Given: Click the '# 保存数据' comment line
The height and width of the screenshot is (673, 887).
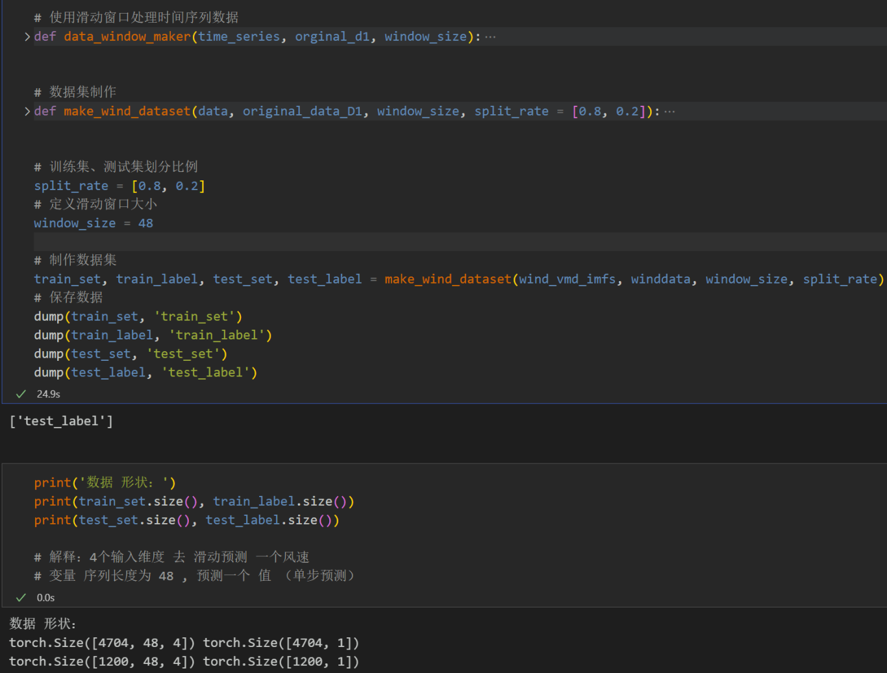Looking at the screenshot, I should (68, 297).
